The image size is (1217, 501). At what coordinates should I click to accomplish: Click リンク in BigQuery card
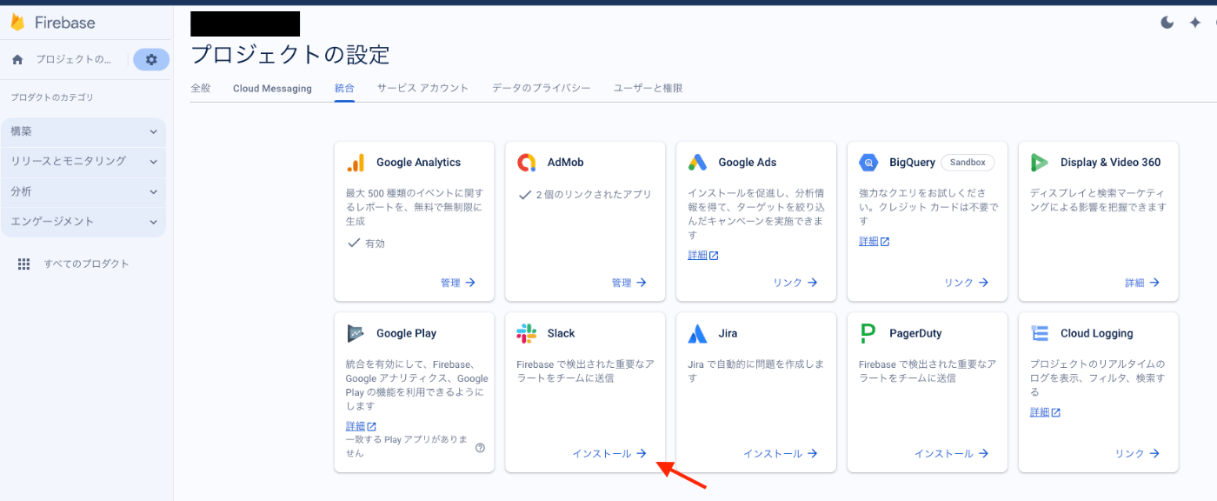tap(967, 283)
